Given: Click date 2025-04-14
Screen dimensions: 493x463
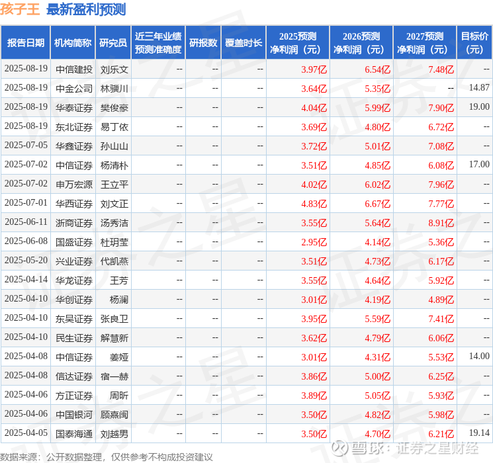Looking at the screenshot, I should point(26,279).
